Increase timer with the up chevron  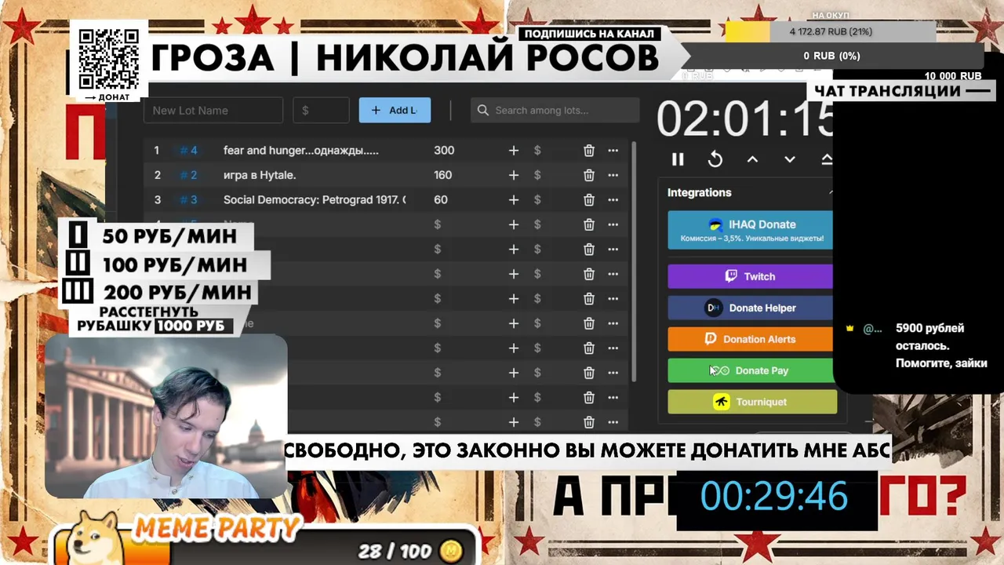click(752, 159)
